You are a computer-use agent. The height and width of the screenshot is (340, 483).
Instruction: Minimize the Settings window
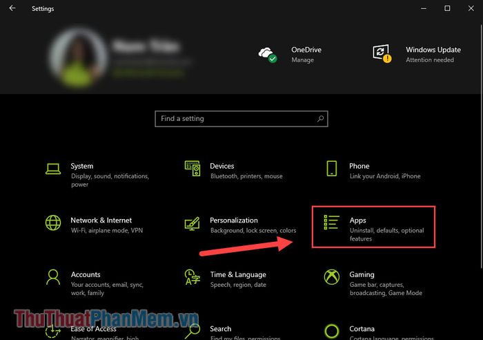point(424,8)
